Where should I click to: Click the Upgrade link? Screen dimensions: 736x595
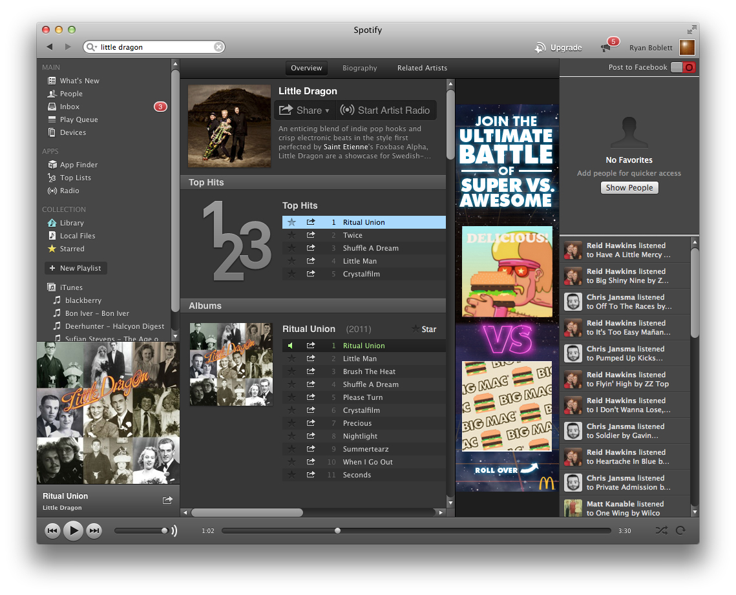point(558,47)
